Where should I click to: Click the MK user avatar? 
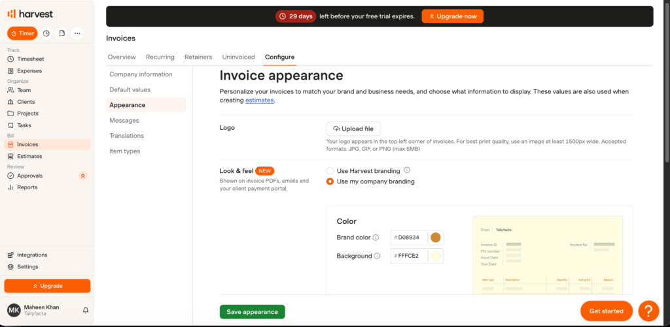14,311
